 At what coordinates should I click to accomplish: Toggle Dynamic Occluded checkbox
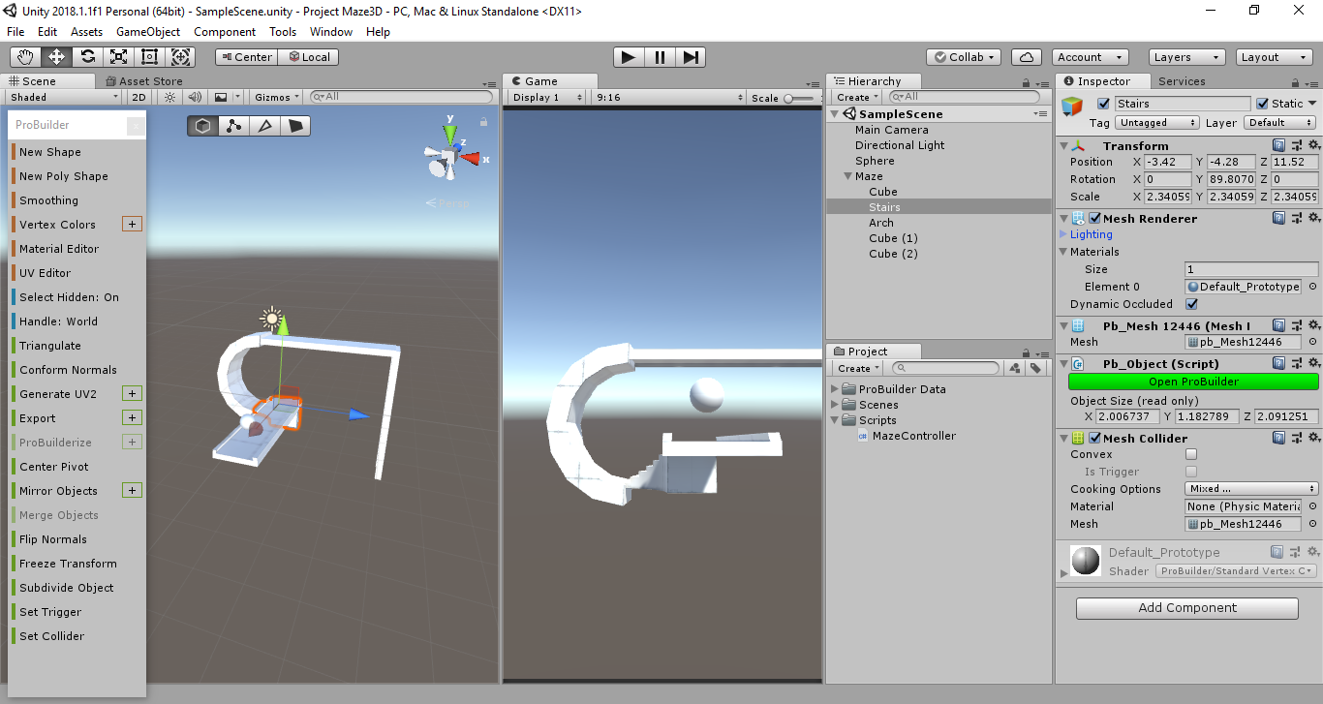click(1191, 304)
